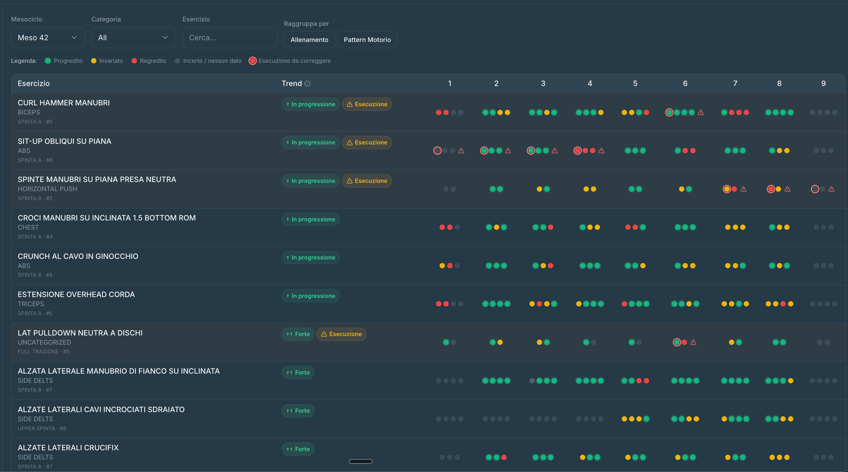Click the week 9 column header
This screenshot has width=848, height=472.
824,84
